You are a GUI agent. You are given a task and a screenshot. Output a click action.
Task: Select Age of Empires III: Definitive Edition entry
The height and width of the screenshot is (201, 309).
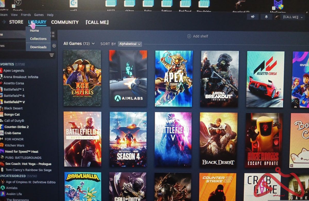(31, 182)
